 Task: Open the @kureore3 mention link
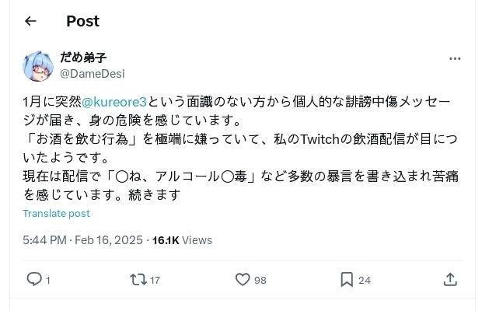114,103
